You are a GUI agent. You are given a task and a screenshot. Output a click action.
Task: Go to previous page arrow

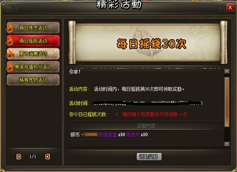[x=19, y=157]
